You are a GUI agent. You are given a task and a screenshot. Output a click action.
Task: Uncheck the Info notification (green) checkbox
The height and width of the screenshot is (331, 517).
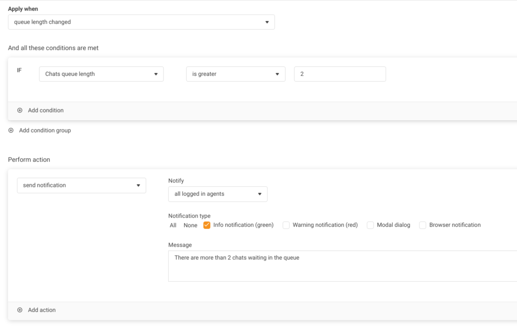[x=207, y=225]
